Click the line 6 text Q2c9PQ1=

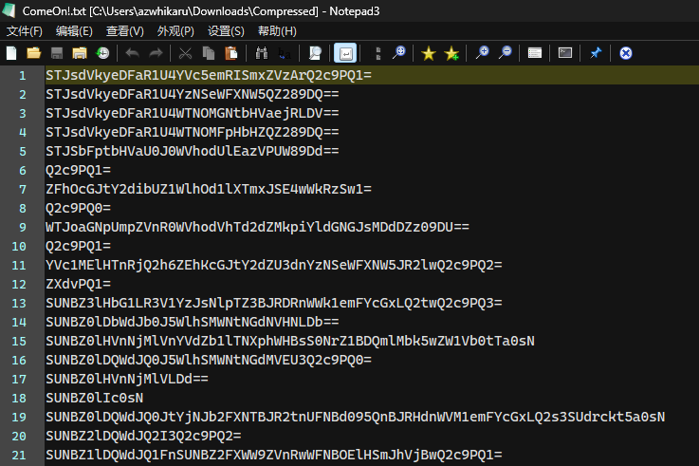click(78, 170)
